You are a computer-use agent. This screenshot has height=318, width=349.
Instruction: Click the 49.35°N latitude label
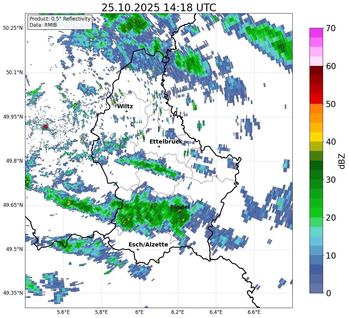click(13, 293)
